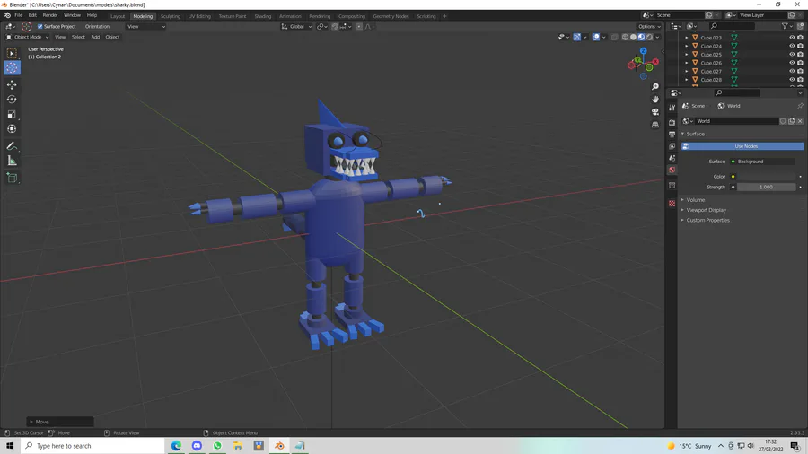Open the File menu

(x=19, y=15)
